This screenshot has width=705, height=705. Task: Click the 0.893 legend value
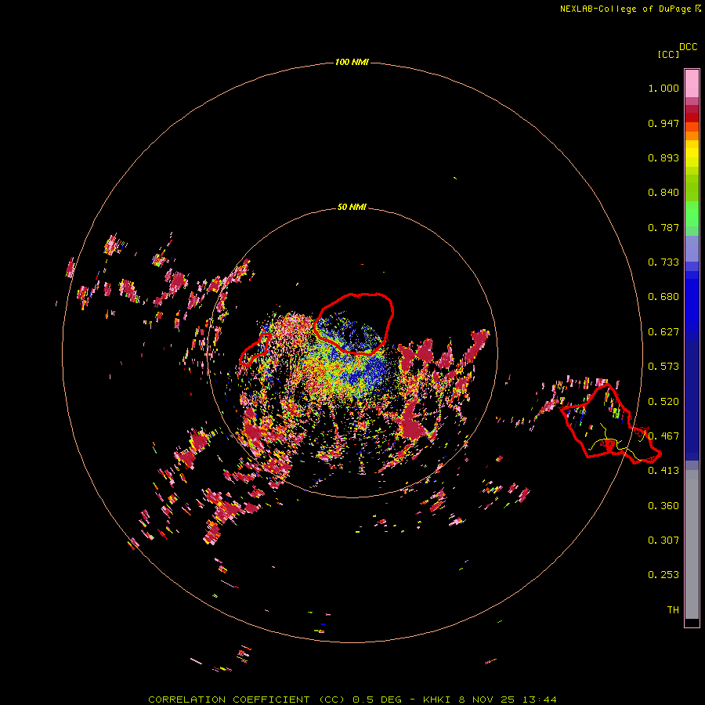[663, 157]
